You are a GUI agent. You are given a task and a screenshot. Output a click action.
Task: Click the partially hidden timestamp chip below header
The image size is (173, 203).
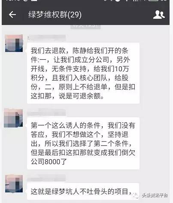click(x=85, y=27)
